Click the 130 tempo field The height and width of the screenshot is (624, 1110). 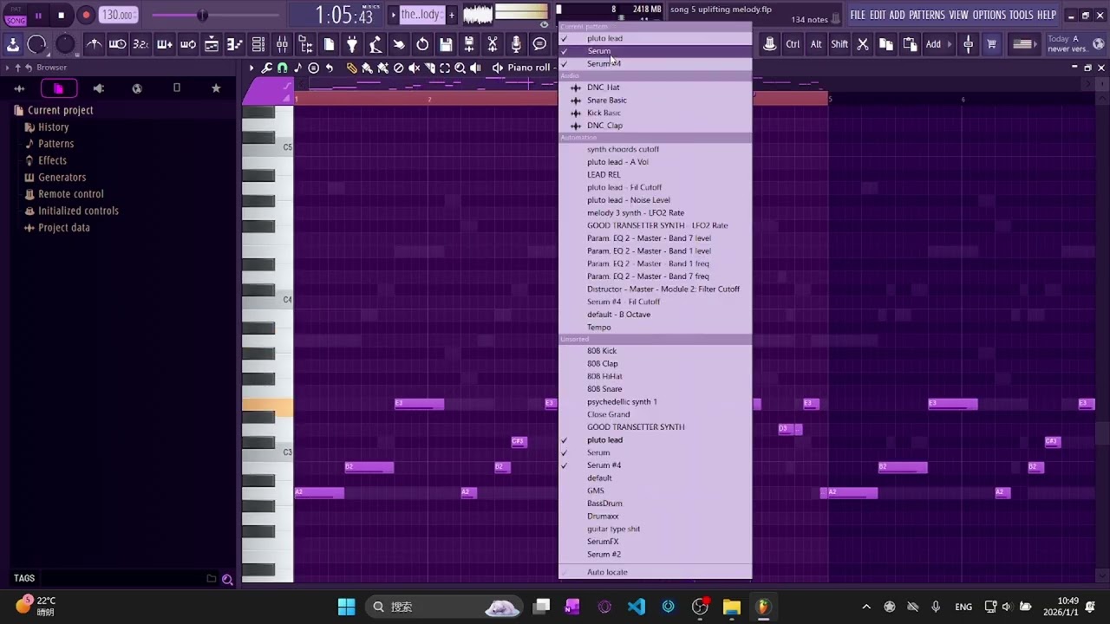118,15
